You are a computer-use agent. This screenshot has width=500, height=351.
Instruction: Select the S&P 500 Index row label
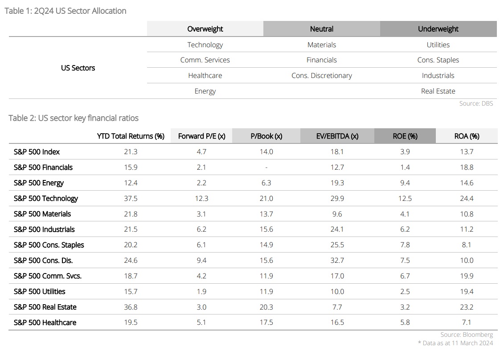coord(37,152)
